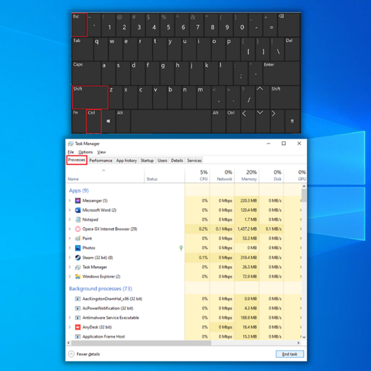Click the scroll down arrow of process list
371x371 pixels.
(304, 337)
